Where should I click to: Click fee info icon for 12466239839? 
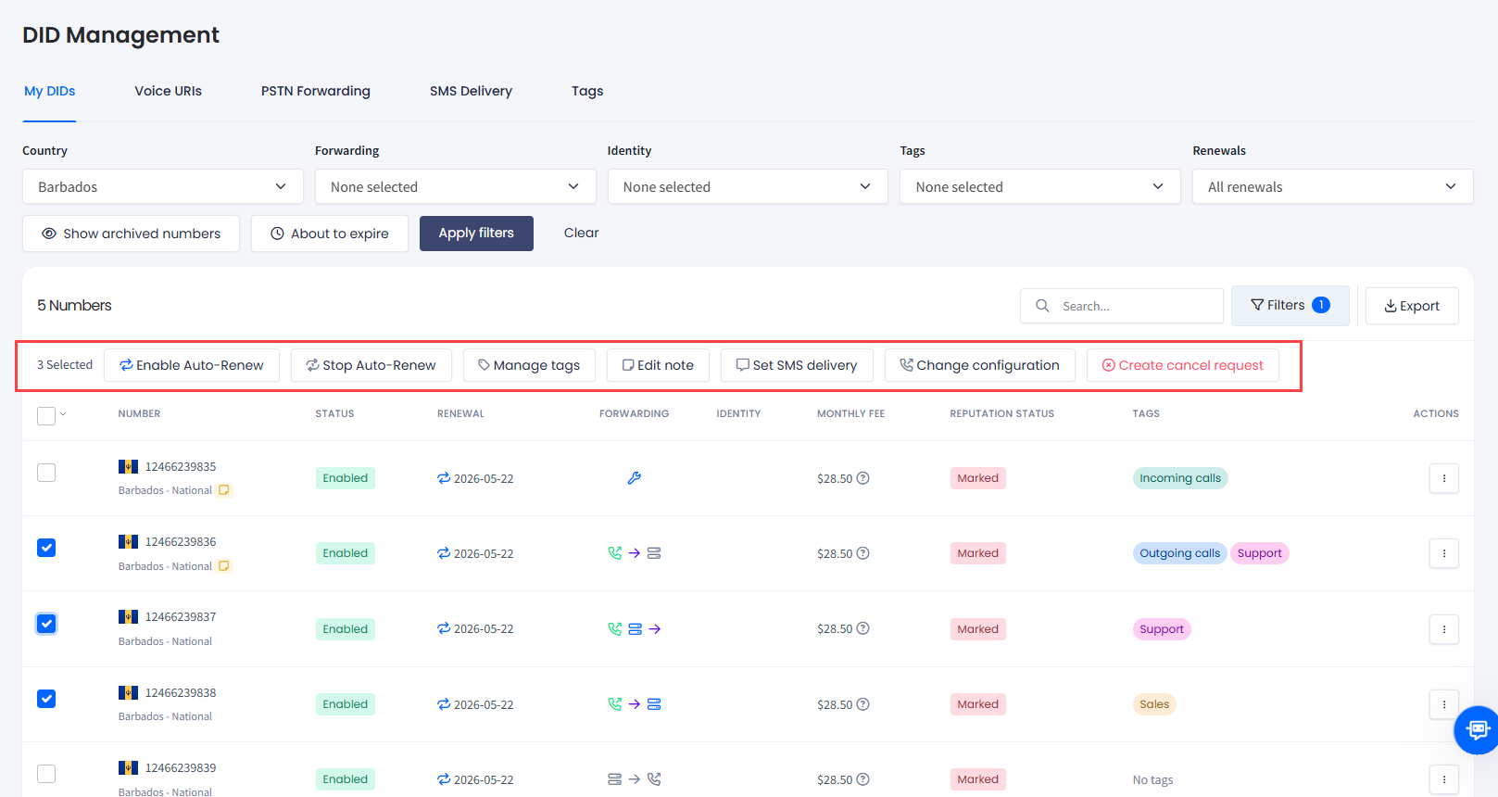(862, 779)
